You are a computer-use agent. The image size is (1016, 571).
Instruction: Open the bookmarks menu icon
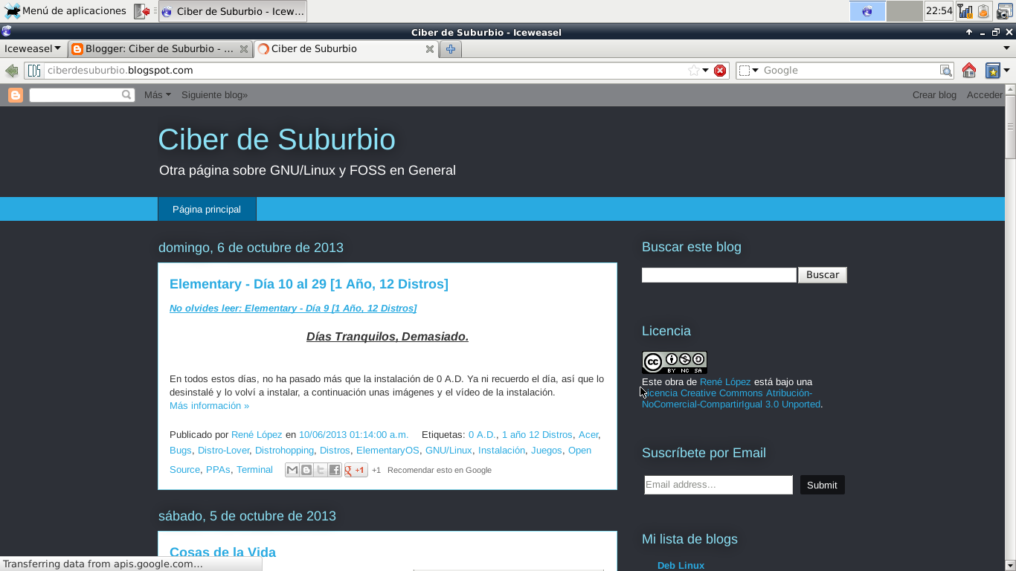992,71
